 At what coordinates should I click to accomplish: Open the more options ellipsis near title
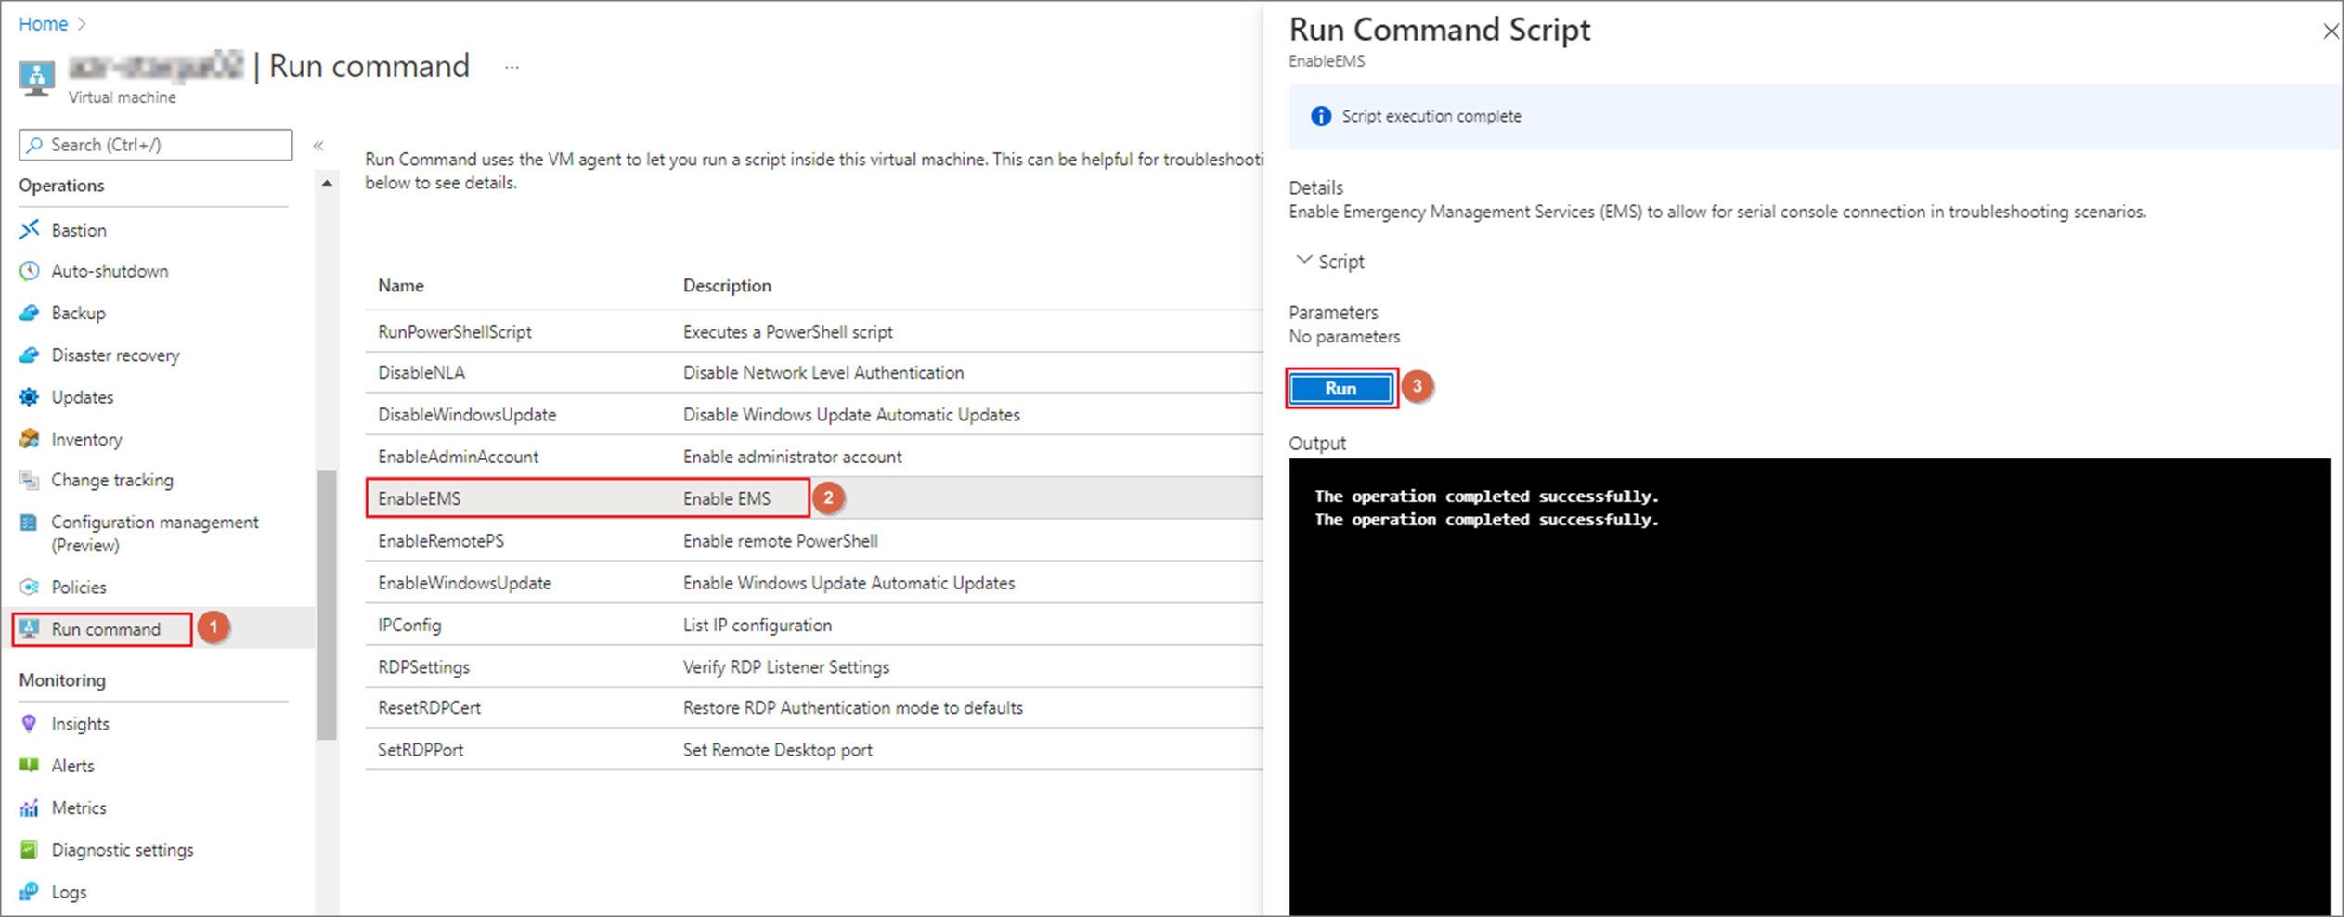[512, 67]
